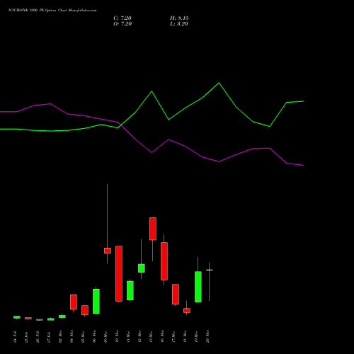
Task: Click the '12 Mar' date label
Action: click(x=139, y=336)
